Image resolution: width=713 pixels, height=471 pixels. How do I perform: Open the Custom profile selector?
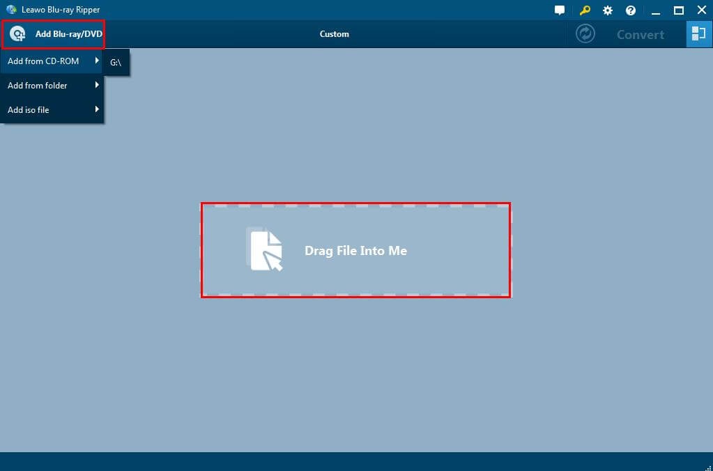coord(335,34)
